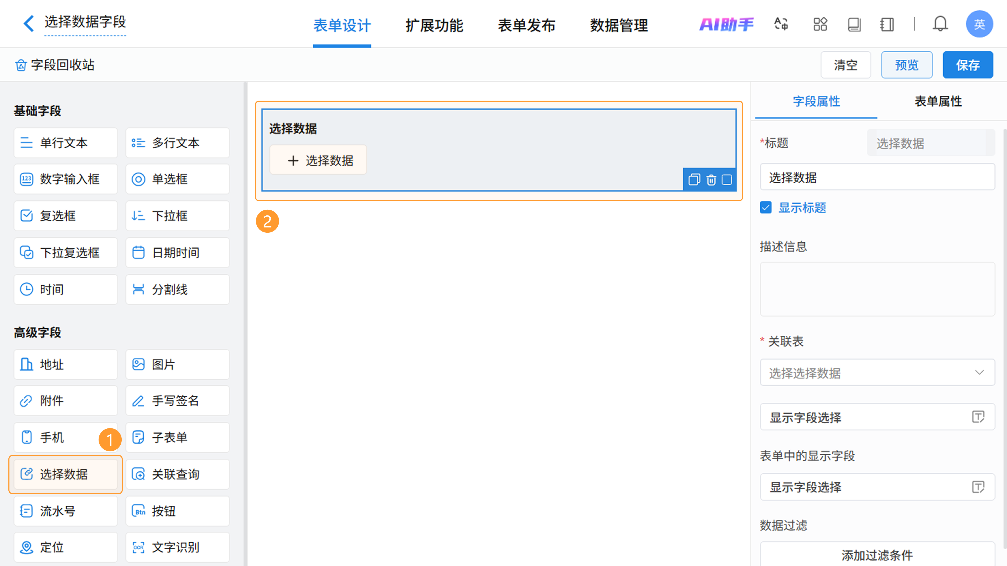Click the copy icon on selected field
The image size is (1007, 566).
coord(694,180)
